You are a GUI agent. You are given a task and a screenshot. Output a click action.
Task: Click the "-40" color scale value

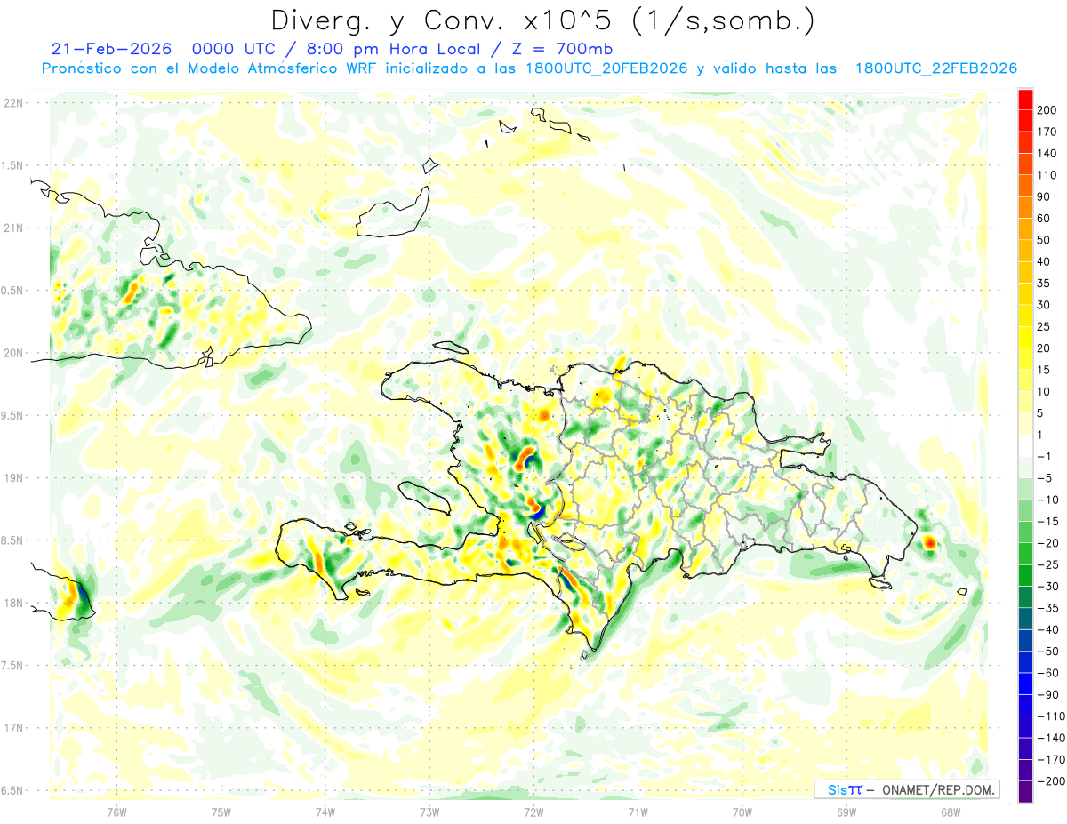pyautogui.click(x=1047, y=630)
